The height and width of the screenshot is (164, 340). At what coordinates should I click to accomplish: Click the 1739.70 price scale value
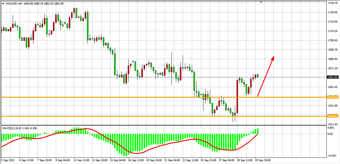(x=332, y=3)
